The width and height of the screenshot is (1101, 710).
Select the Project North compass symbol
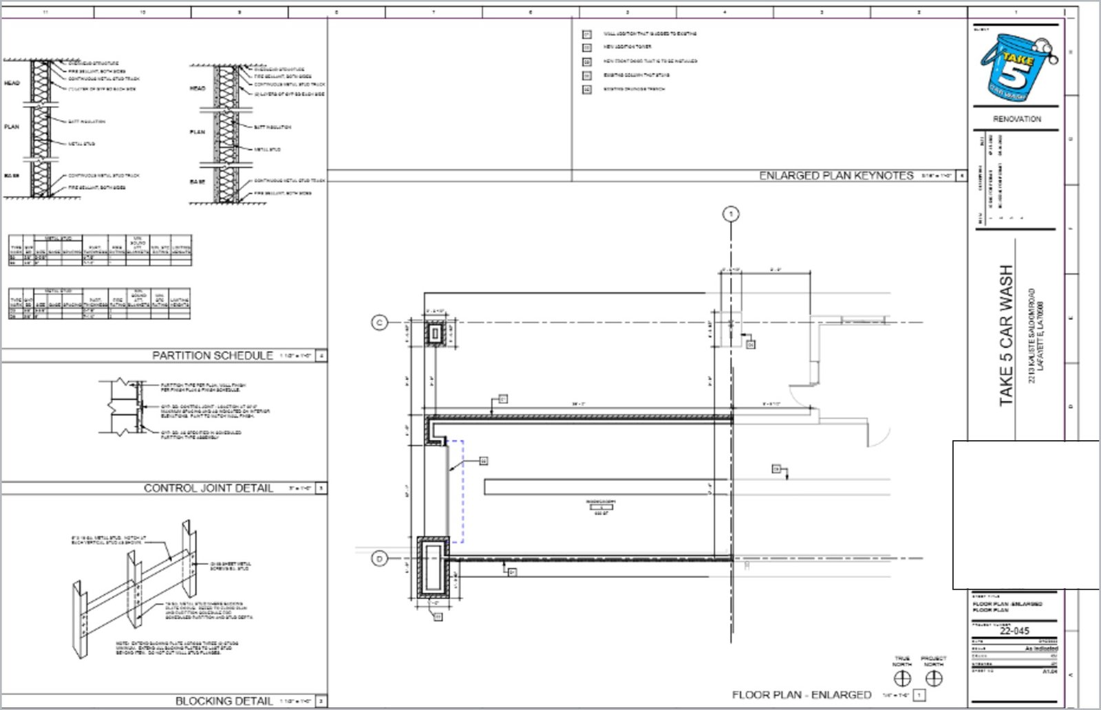934,678
